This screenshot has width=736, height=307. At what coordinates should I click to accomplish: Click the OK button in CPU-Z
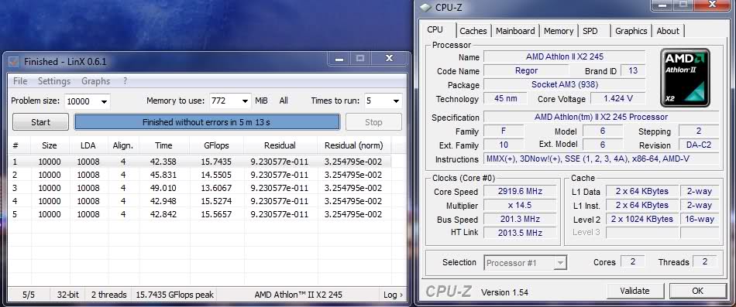697,291
